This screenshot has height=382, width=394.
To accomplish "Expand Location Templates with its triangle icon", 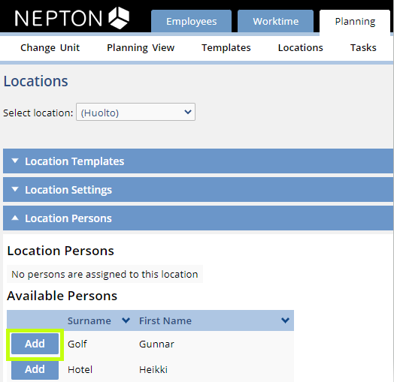I will pos(15,161).
